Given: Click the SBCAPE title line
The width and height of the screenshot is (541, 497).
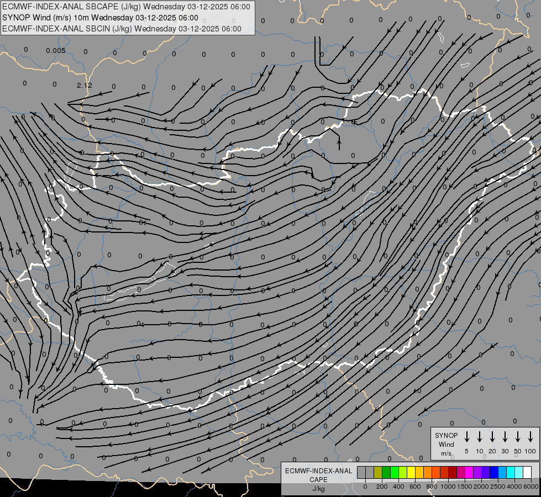Looking at the screenshot, I should click(126, 7).
